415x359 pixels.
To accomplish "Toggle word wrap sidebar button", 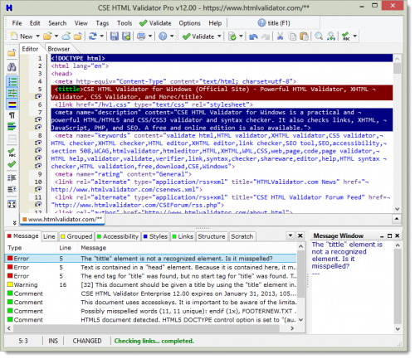I will tap(12, 127).
